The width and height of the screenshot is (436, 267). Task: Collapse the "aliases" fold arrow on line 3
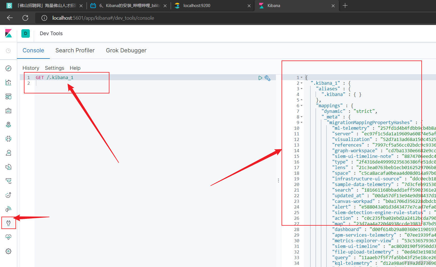coord(302,89)
